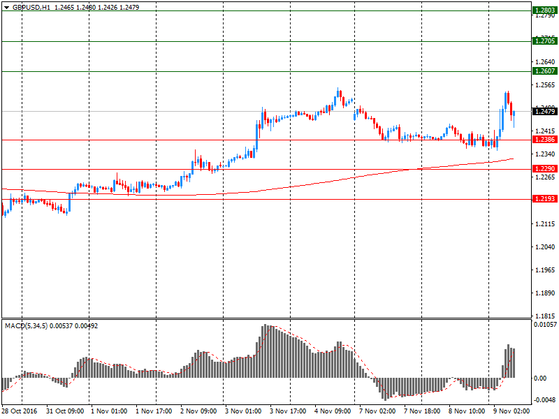This screenshot has width=559, height=419.
Task: Click the 1.2705 green level label
Action: click(545, 41)
